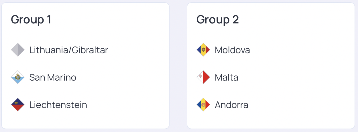Click empty space right of Group 1 heading
Screen dimensions: 358x132
click(115, 20)
